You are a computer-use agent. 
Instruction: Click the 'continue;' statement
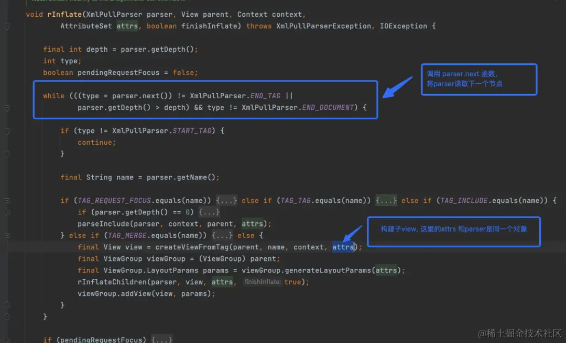pos(97,142)
